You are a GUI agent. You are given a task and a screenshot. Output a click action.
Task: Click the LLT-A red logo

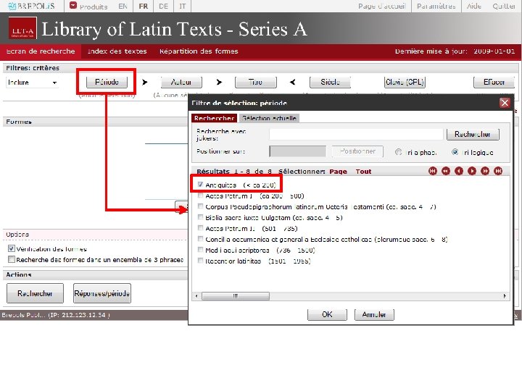[22, 28]
